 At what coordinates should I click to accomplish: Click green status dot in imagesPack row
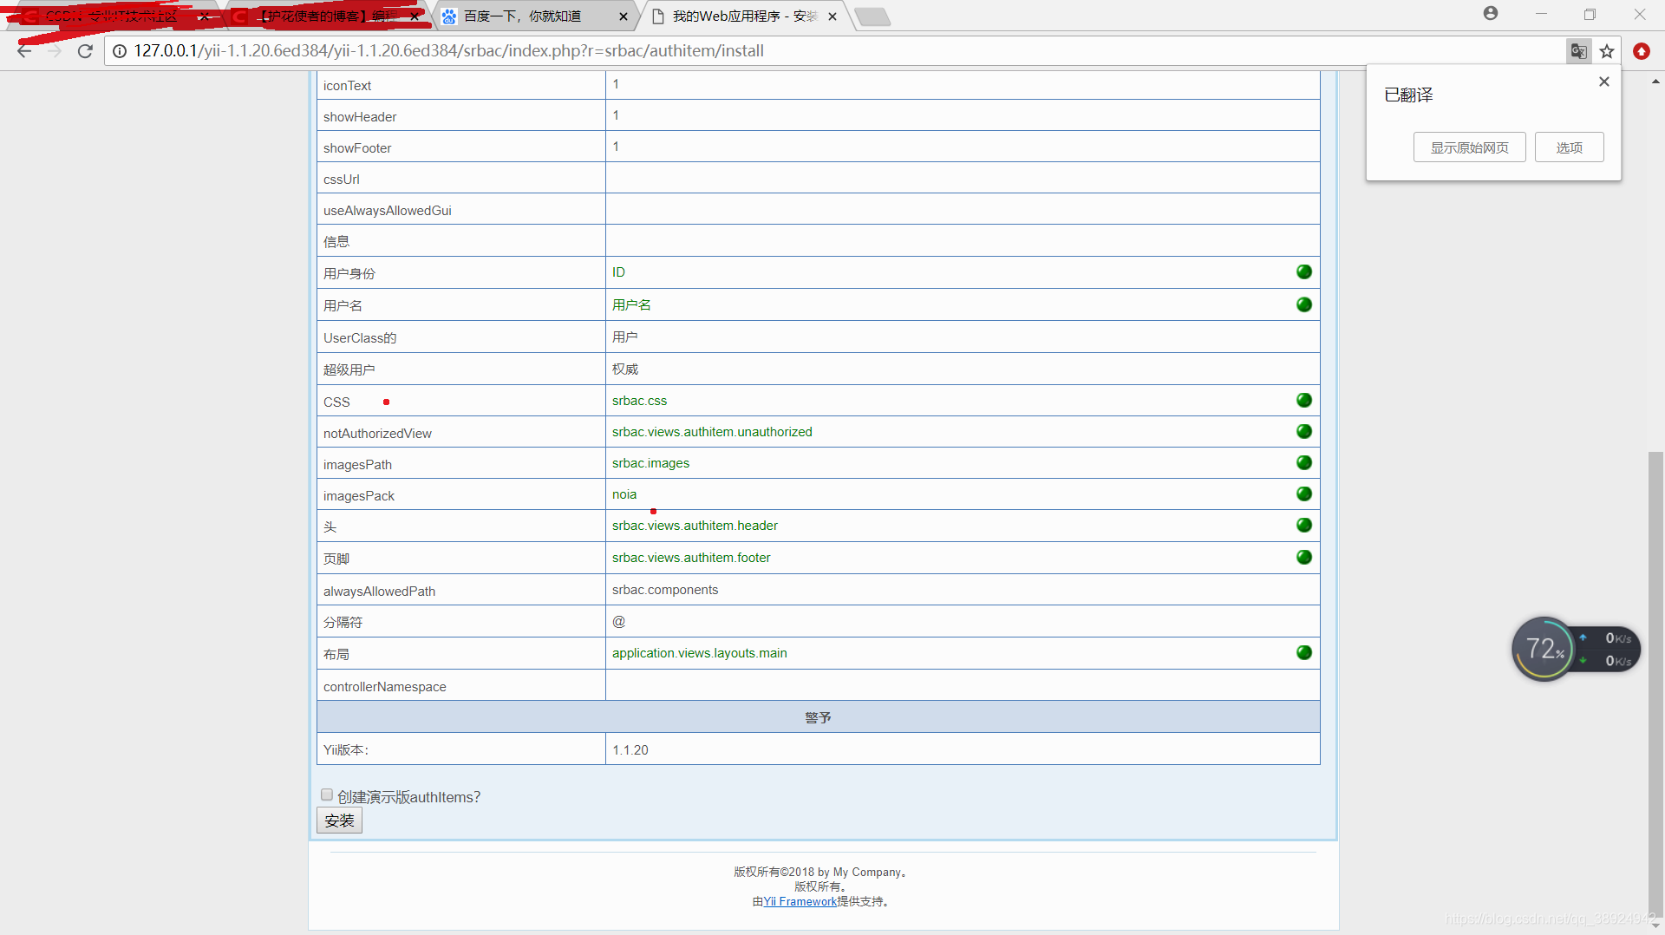click(x=1304, y=494)
